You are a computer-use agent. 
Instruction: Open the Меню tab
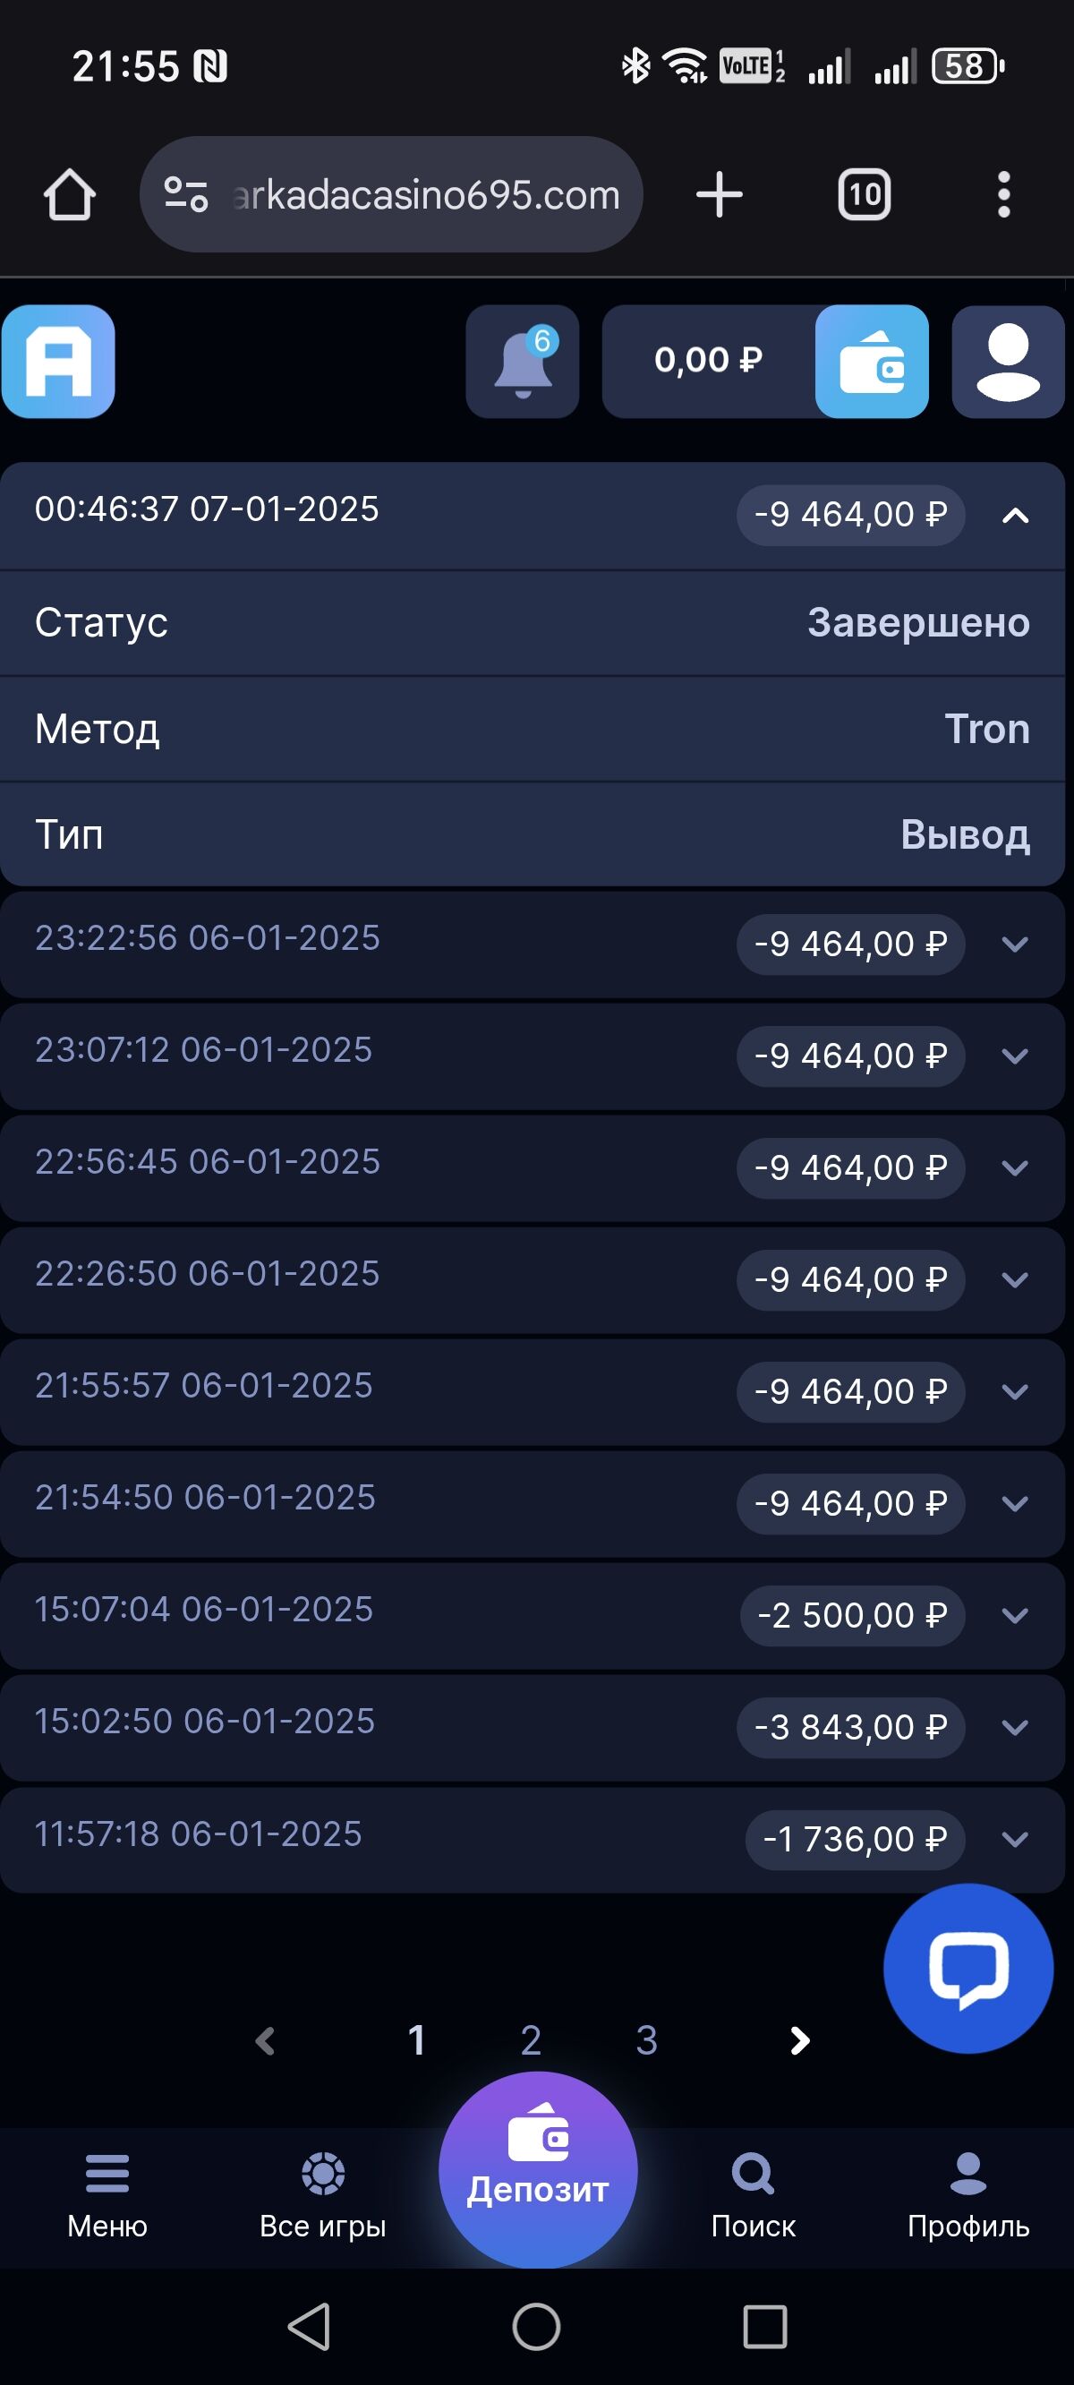point(107,2194)
